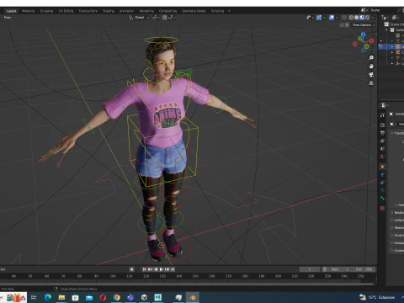Open the World properties tab
The width and height of the screenshot is (404, 303).
pyautogui.click(x=382, y=157)
